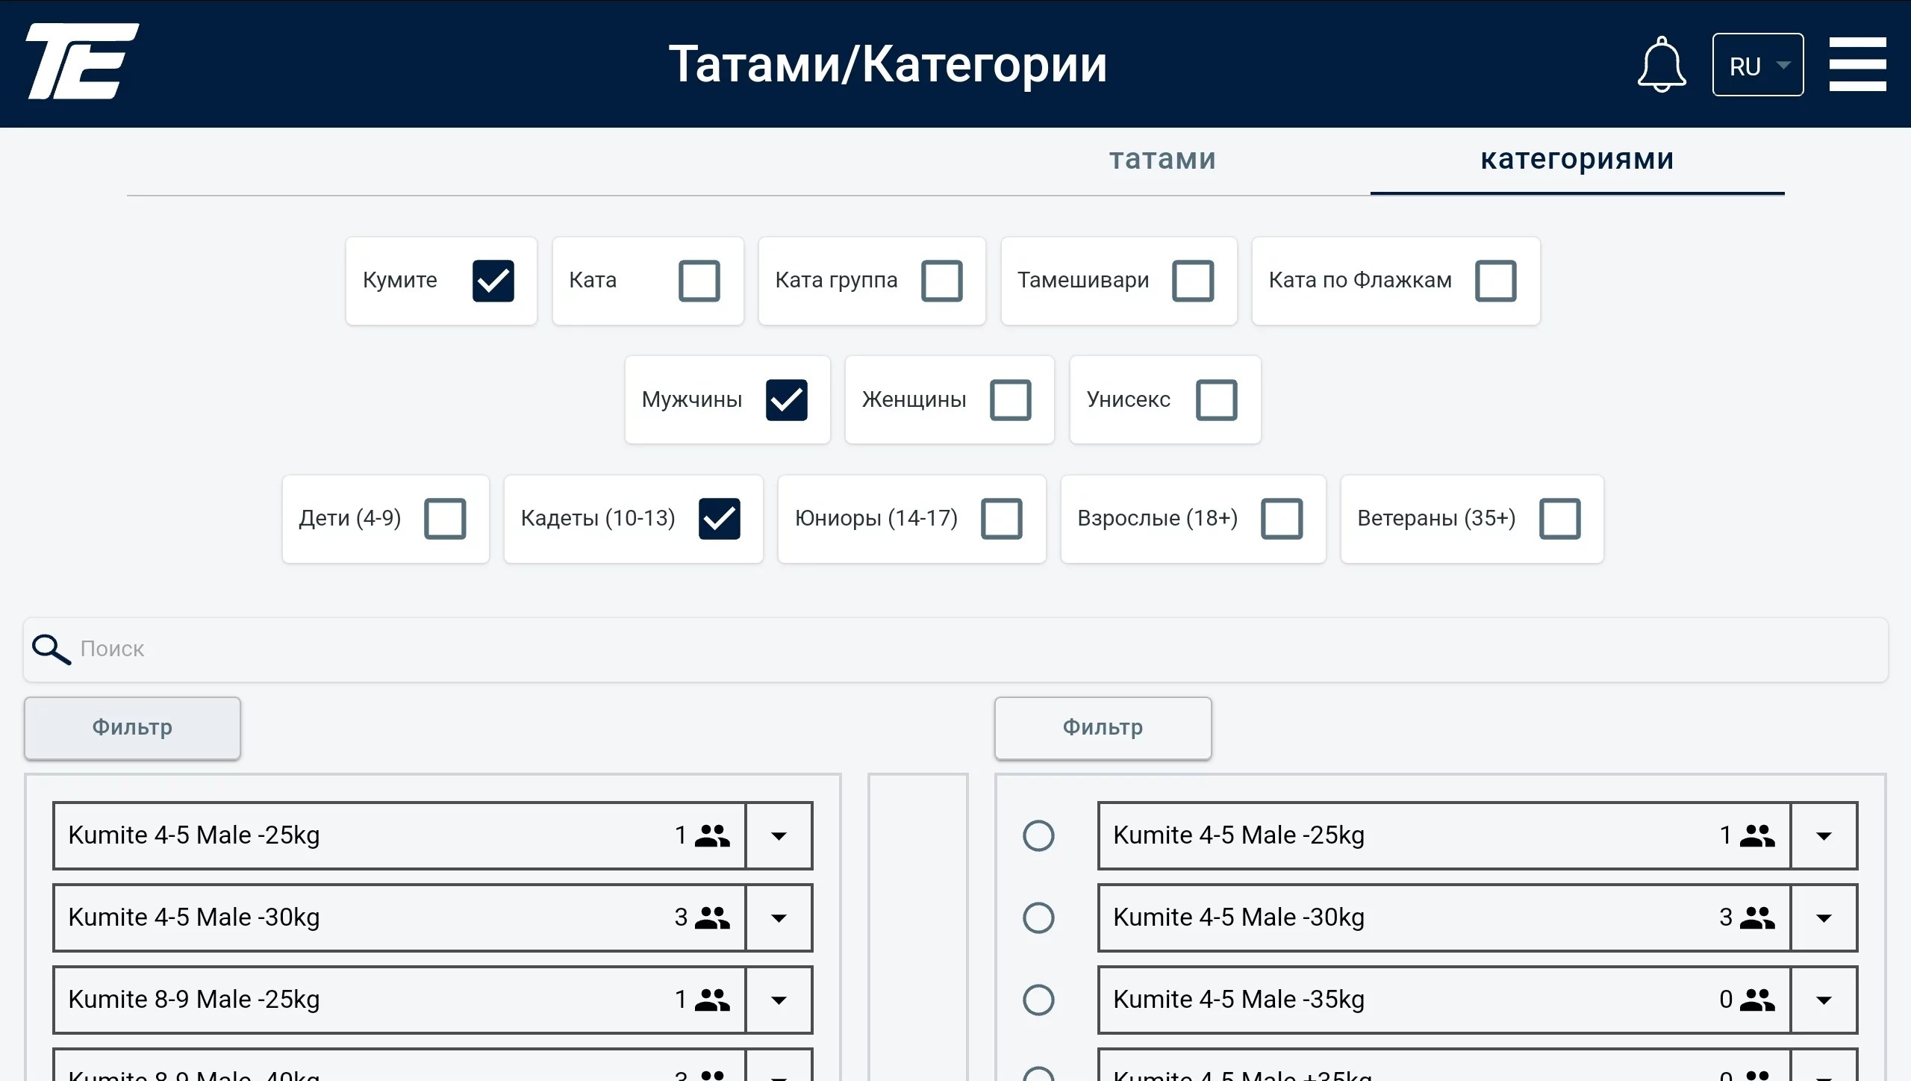Check the Ката checkbox
Viewport: 1911px width, 1081px height.
[699, 281]
